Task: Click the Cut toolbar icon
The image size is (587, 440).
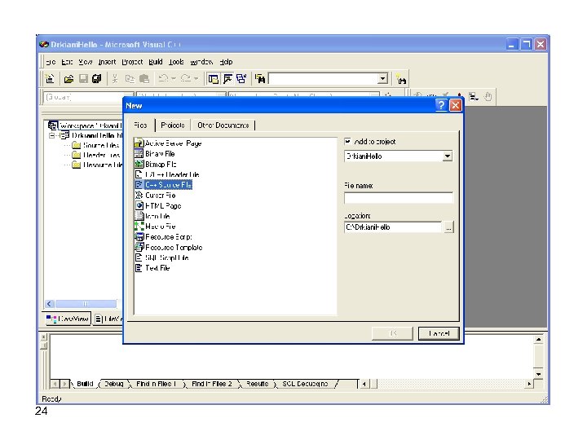Action: [115, 79]
